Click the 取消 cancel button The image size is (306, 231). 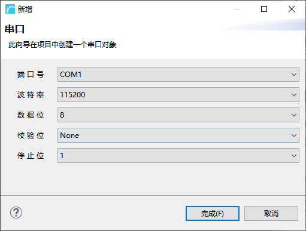[x=271, y=214]
